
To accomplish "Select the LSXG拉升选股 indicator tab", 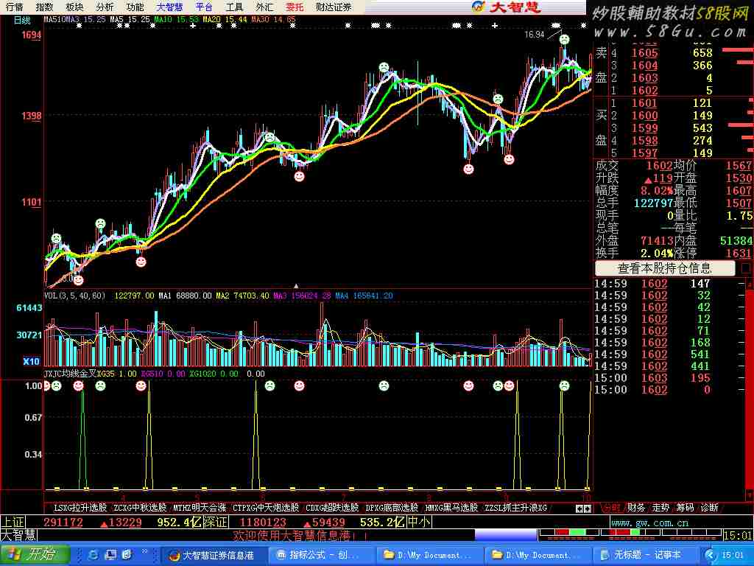I will pos(80,508).
